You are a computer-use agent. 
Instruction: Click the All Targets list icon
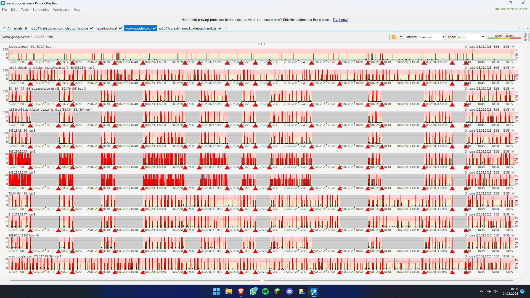click(x=4, y=28)
